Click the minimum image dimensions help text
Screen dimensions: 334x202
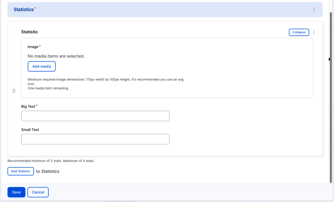point(105,82)
